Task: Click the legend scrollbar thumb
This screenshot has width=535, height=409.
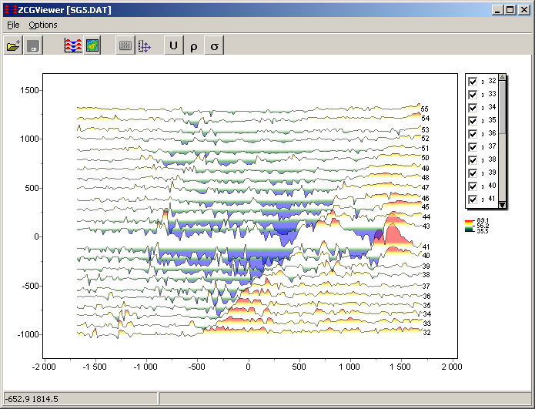Action: (502, 108)
